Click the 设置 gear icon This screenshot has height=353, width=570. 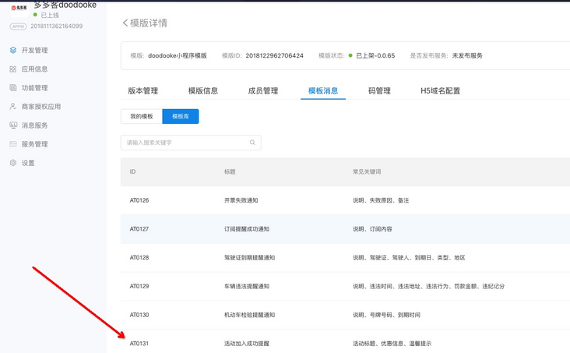tap(13, 163)
